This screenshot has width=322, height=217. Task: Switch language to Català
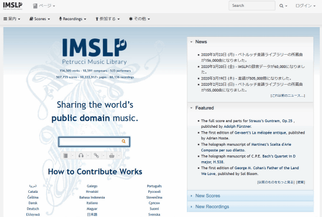[33, 192]
